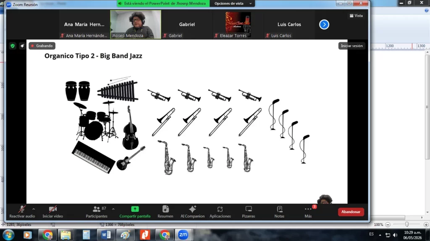Launch AI Companion
The height and width of the screenshot is (241, 430).
pyautogui.click(x=192, y=212)
